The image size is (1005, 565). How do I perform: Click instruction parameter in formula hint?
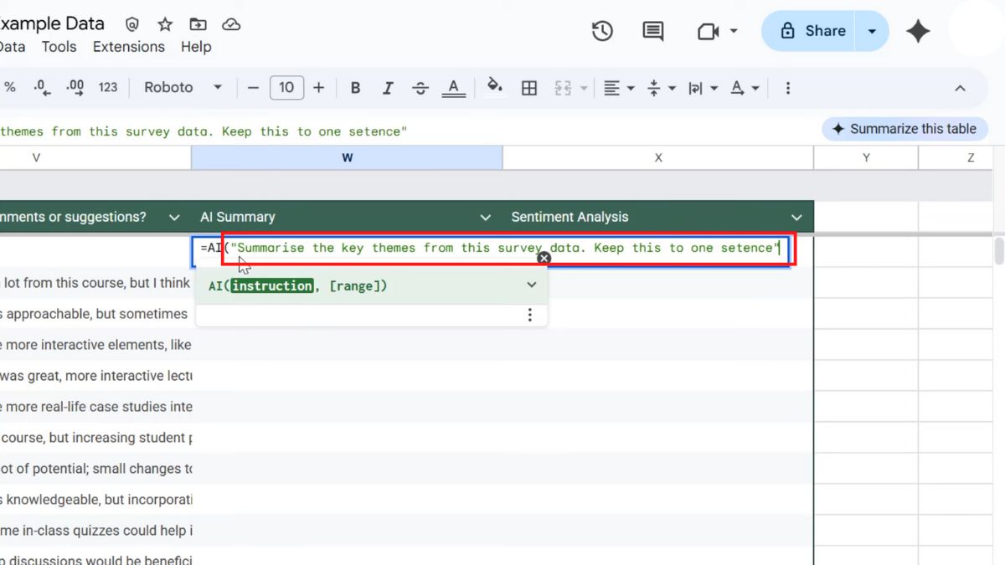tap(273, 286)
